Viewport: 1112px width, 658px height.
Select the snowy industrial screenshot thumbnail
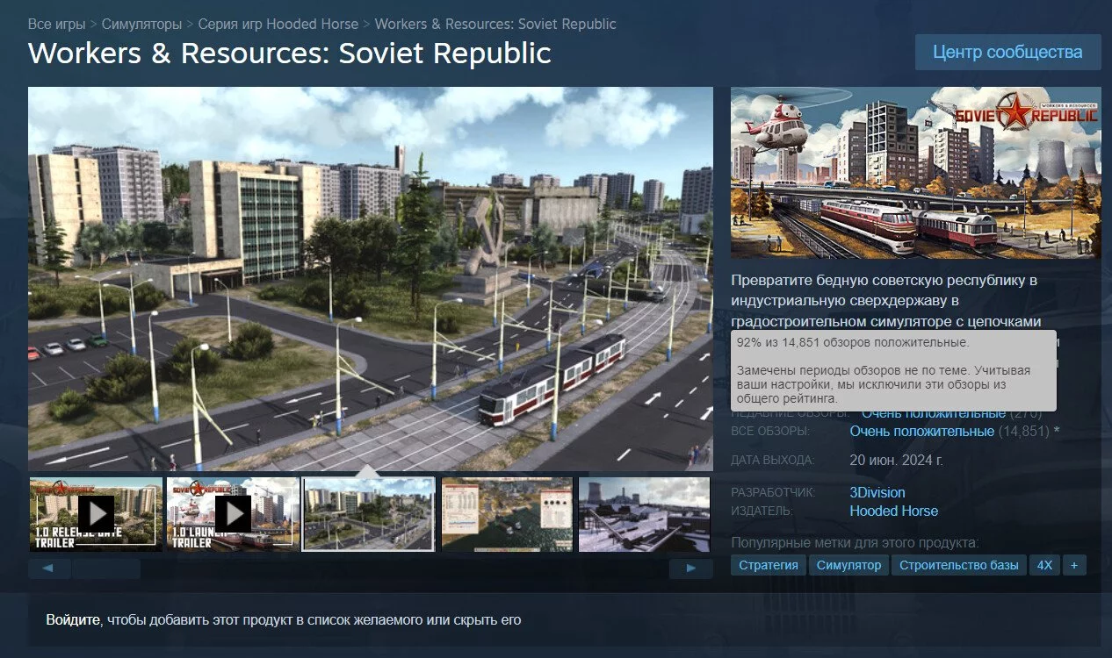[644, 514]
